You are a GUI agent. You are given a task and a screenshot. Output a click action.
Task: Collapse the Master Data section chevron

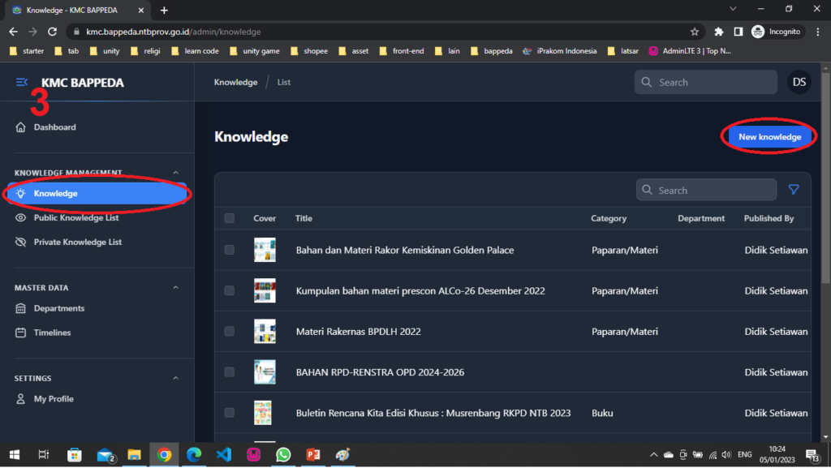click(176, 288)
